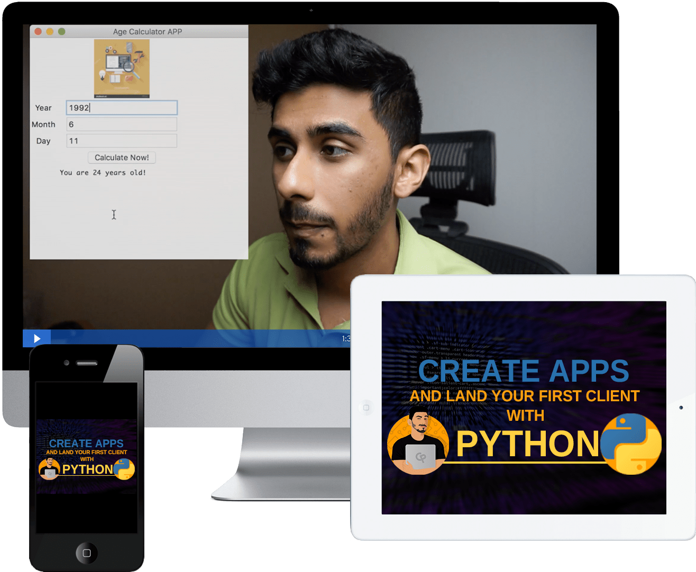Click the 'CREATE APPS' heading on the phone

tap(86, 444)
